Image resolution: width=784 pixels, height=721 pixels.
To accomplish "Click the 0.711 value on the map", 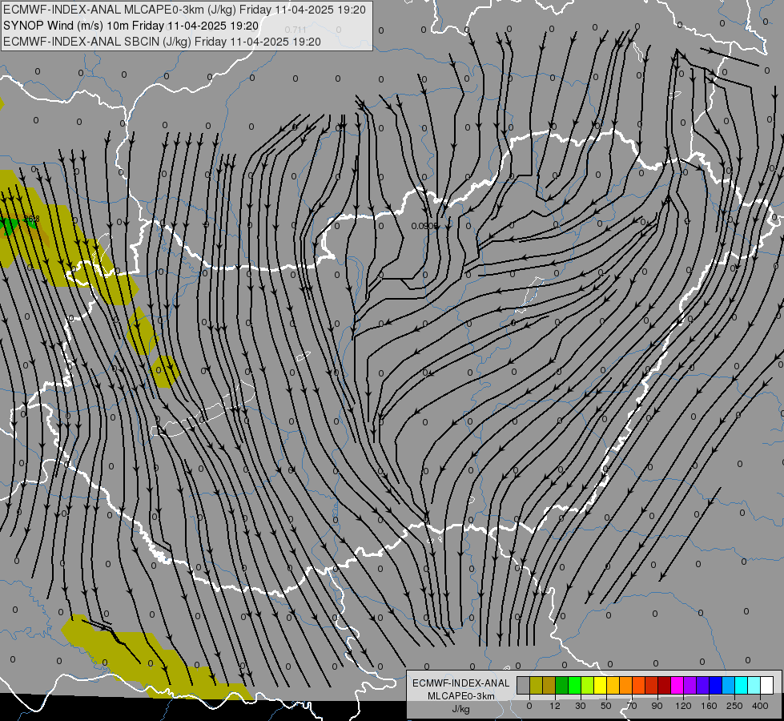I will pyautogui.click(x=296, y=30).
